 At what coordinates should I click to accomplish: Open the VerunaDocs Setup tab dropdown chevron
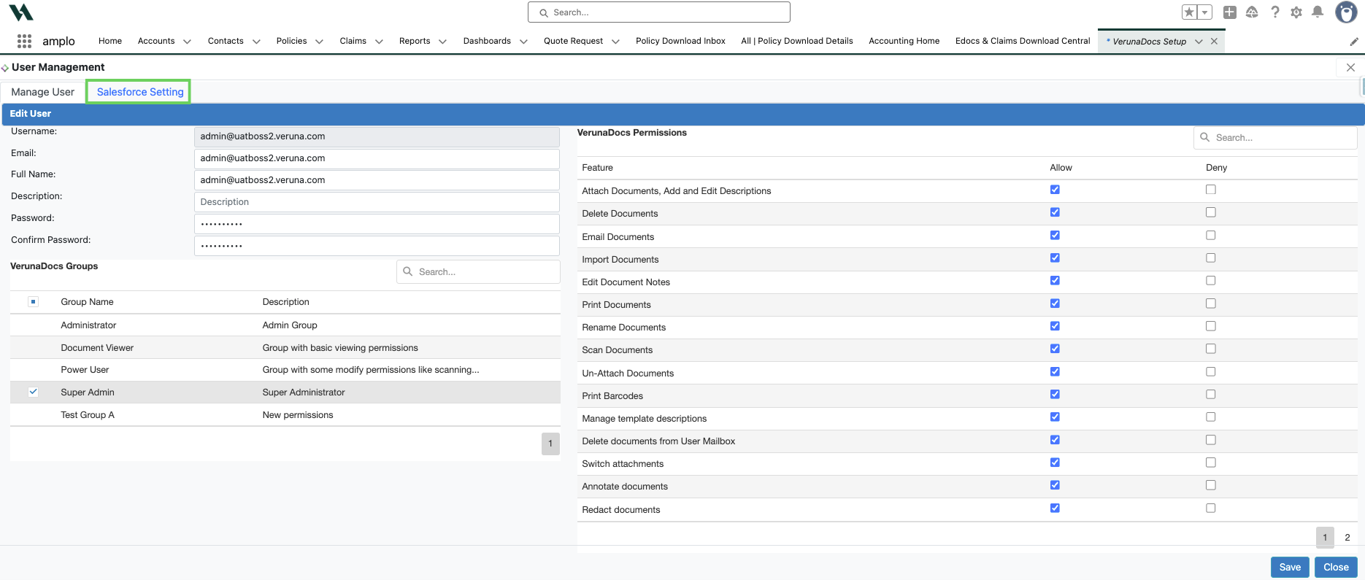[1199, 42]
